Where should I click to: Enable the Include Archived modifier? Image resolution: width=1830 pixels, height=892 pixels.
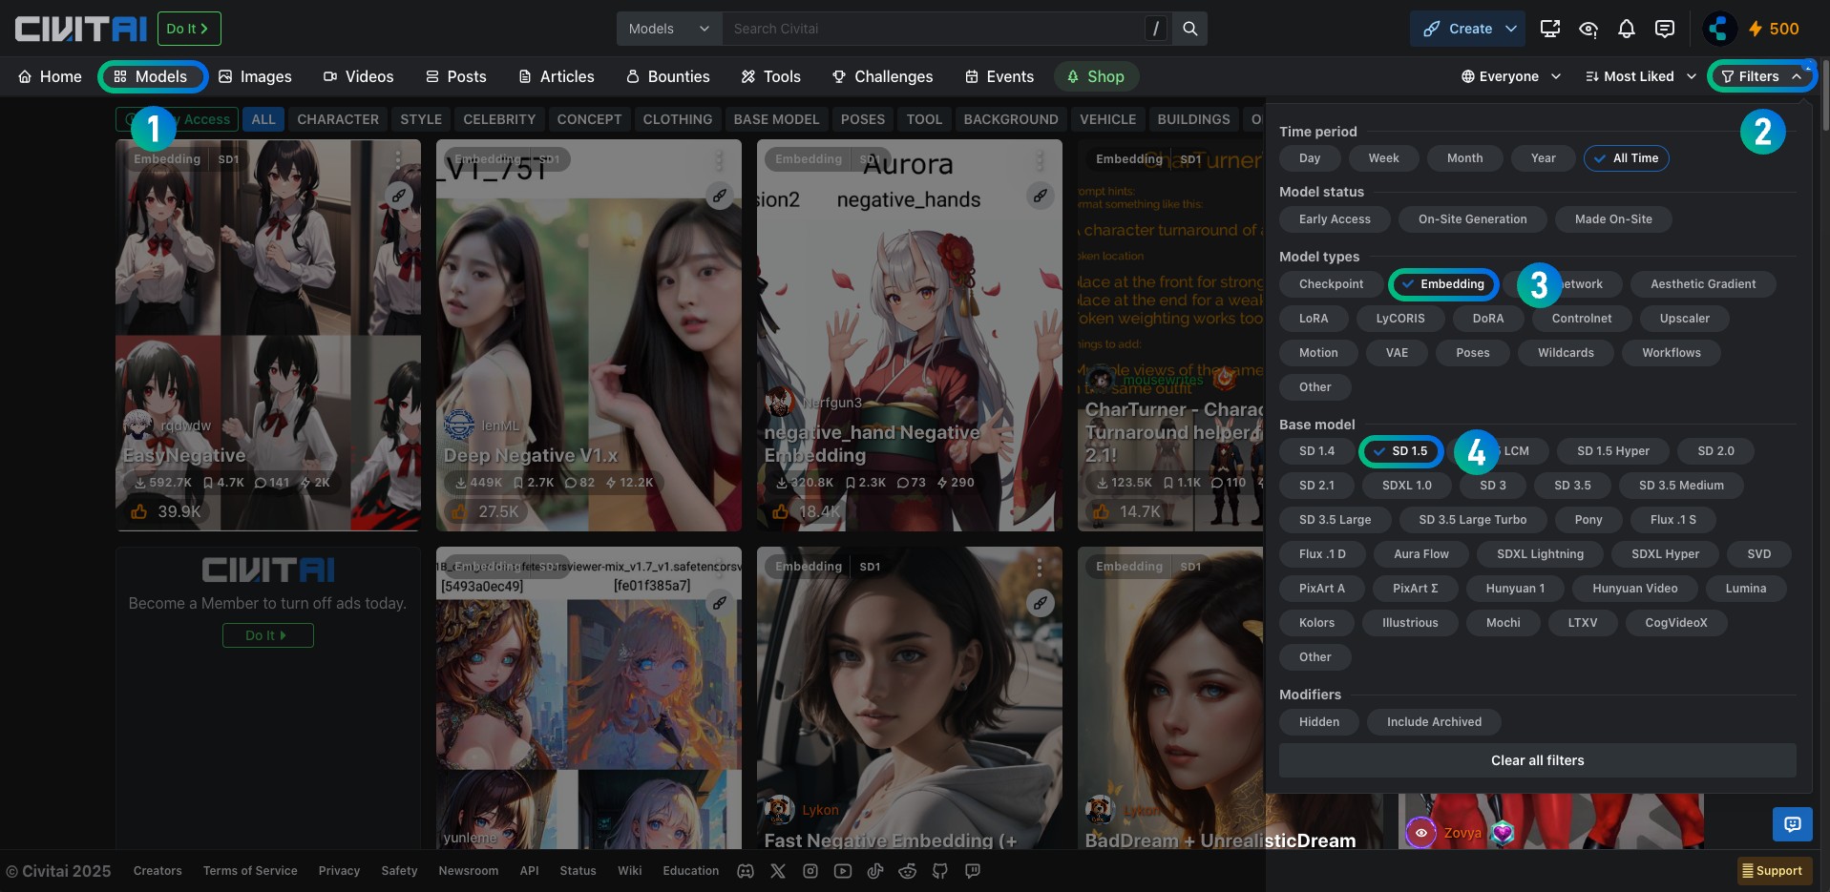tap(1433, 722)
